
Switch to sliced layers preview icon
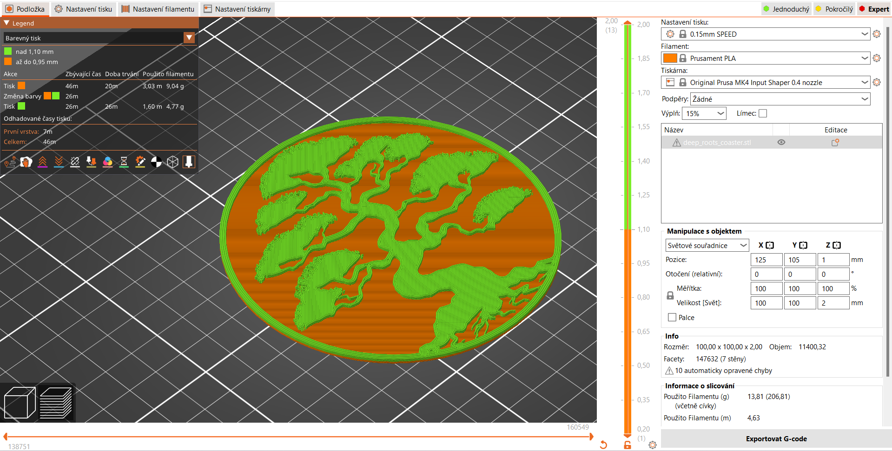56,403
